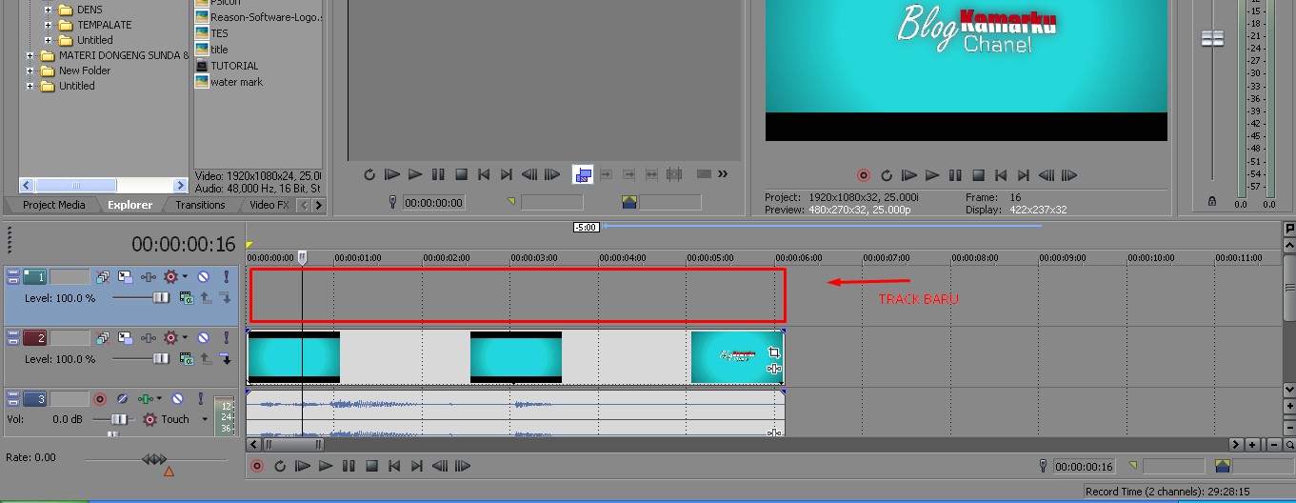
Task: Expand the DENS folder
Action: click(48, 10)
